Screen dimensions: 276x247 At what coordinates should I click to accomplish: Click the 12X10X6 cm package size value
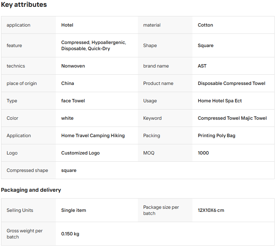211,210
